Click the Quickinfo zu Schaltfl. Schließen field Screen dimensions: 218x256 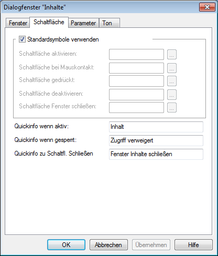point(156,154)
